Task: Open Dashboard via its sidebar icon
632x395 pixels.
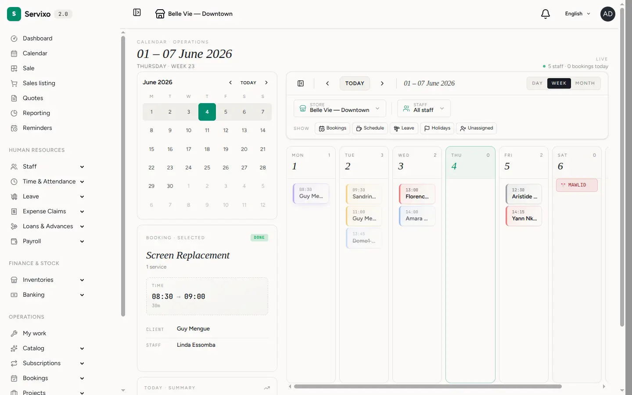Action: click(x=14, y=39)
